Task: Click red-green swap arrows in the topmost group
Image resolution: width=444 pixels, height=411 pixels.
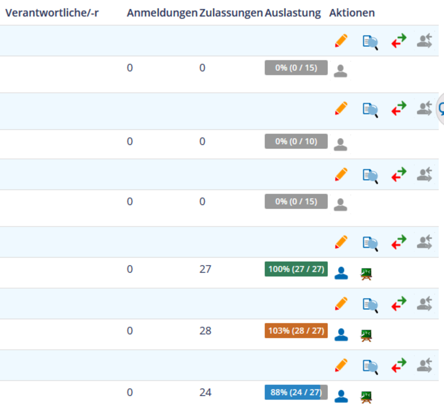Action: point(399,41)
